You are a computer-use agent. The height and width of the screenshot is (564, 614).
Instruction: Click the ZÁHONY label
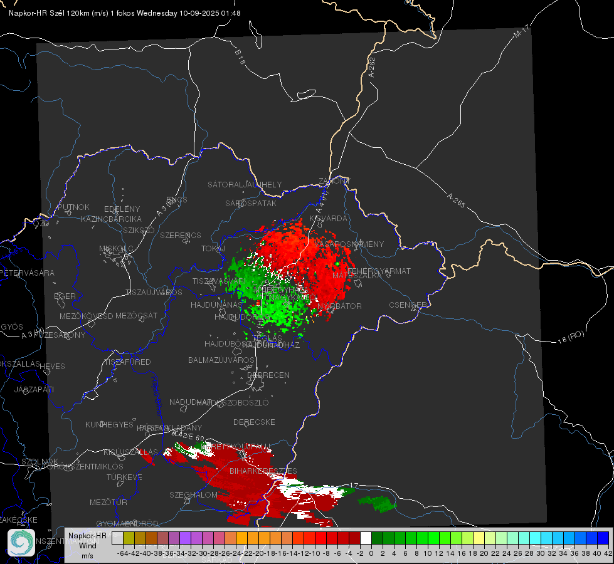point(334,181)
